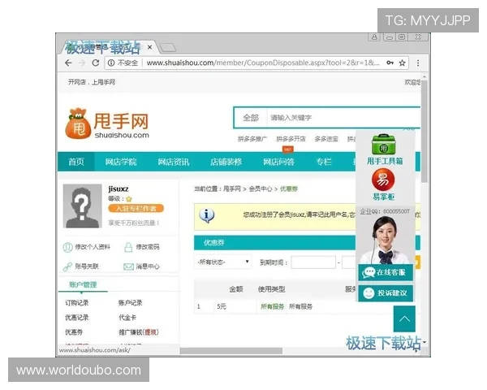Select the 账户管理 sidebar tab
The image size is (487, 390).
[83, 284]
